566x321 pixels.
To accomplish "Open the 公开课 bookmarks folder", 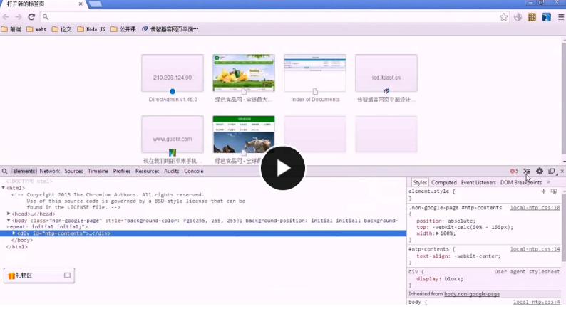I will click(x=123, y=29).
